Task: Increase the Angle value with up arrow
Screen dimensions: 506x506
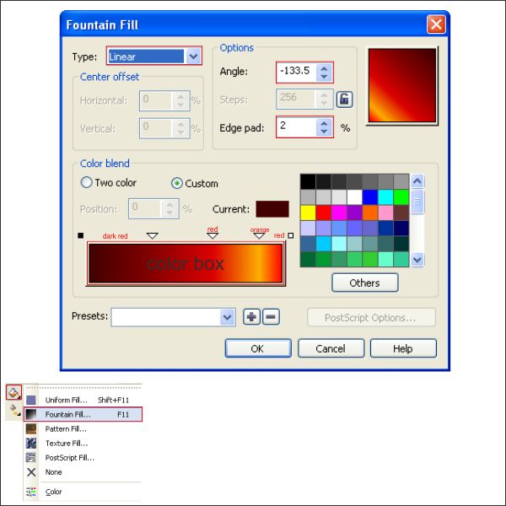Action: tap(324, 68)
